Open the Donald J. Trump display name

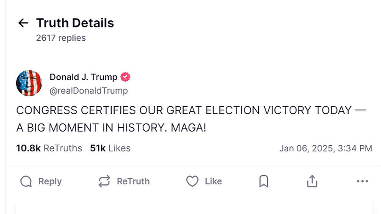83,77
